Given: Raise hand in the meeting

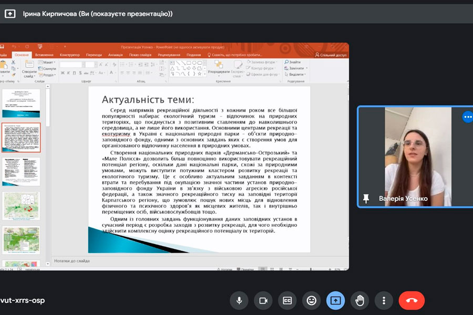Looking at the screenshot, I should 360,300.
